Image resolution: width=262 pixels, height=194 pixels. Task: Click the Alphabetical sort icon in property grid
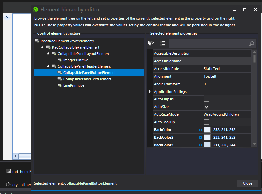tap(162, 43)
